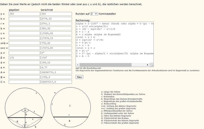The image size is (204, 129).
Task: Click the calculated s+c value 17473,88
Action: 56,48
